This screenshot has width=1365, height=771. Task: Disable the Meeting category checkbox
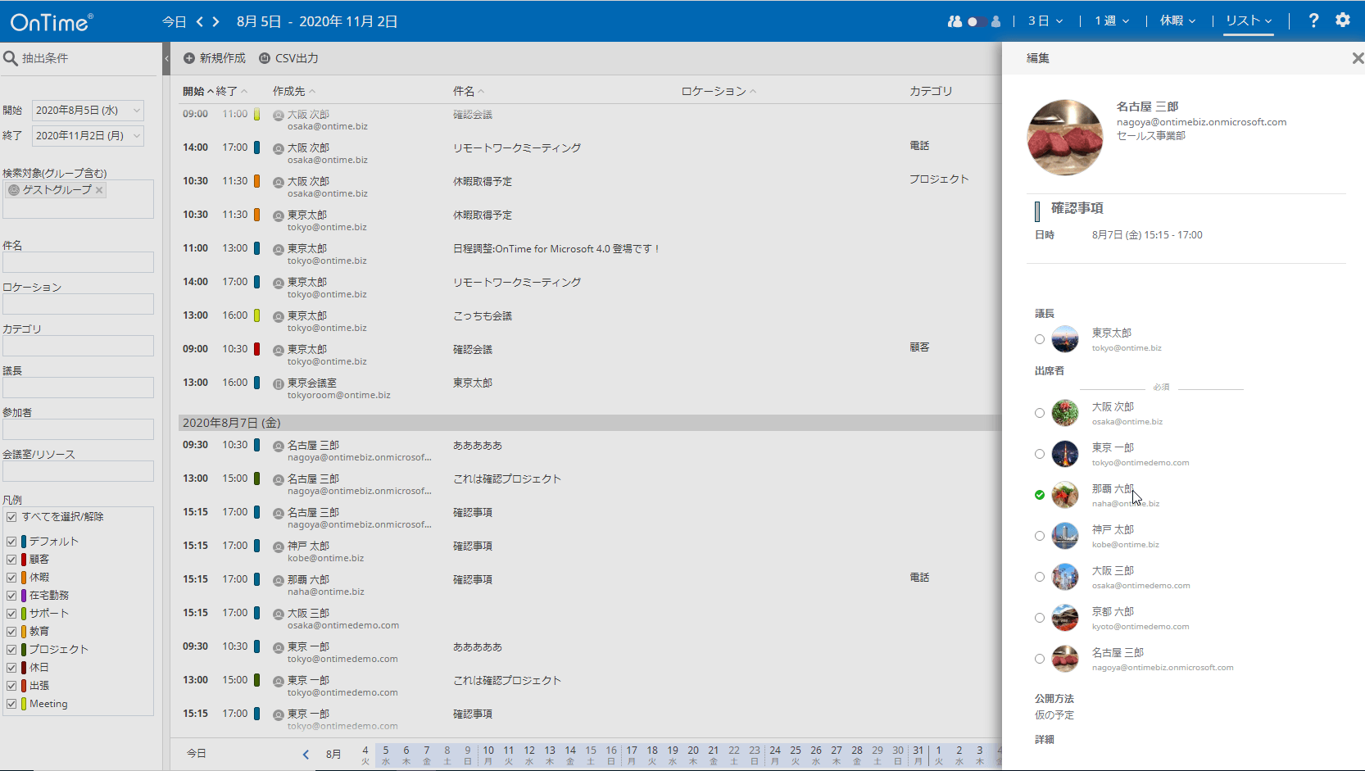(11, 704)
